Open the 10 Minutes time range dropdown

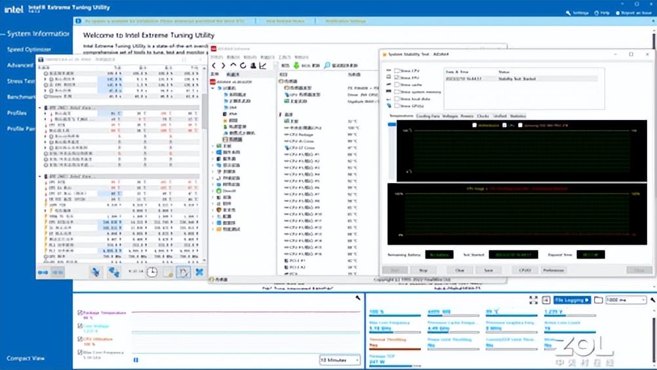[x=340, y=360]
